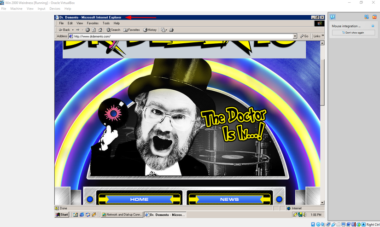Click the page icon beside the URL
Viewport: 380px width, 227px height.
71,36
